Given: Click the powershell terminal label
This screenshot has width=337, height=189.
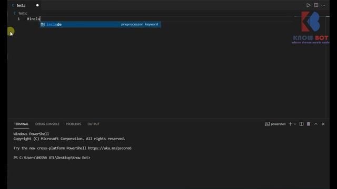Looking at the screenshot, I should (278, 124).
